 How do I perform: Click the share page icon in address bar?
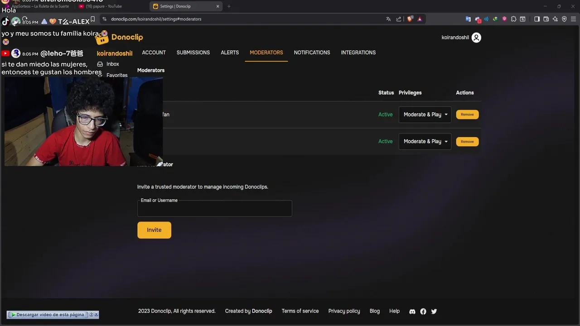399,19
